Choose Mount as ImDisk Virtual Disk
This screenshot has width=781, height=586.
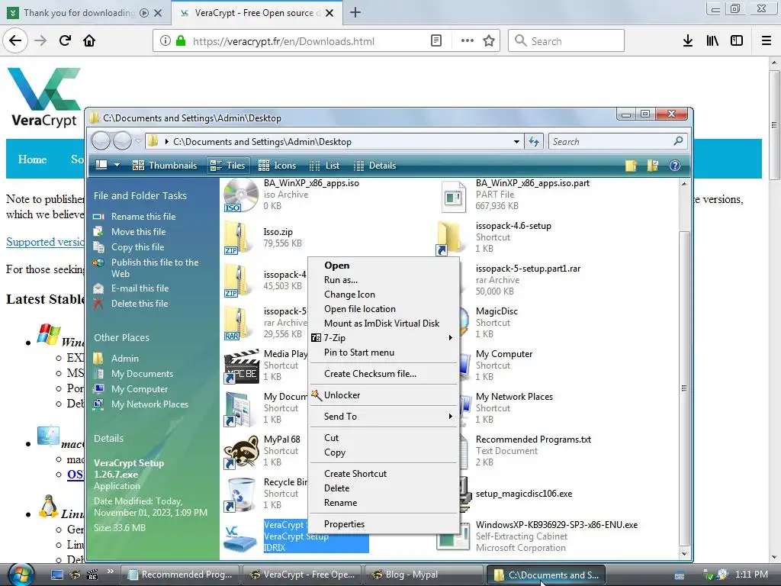(383, 324)
